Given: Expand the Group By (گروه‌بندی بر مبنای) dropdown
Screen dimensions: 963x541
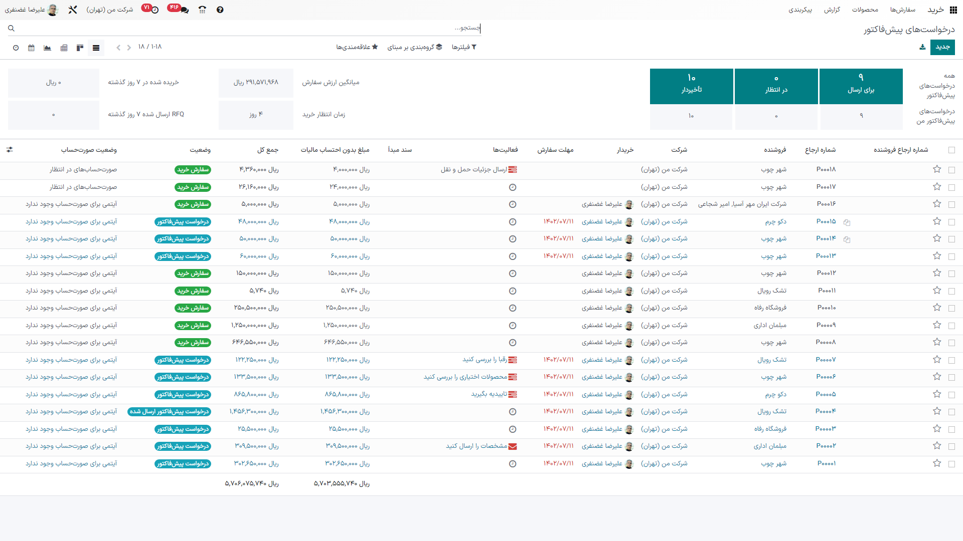Looking at the screenshot, I should [x=415, y=47].
